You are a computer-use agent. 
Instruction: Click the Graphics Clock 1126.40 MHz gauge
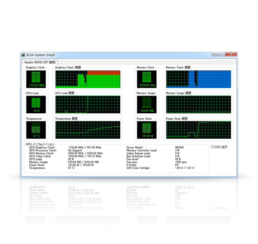36,79
